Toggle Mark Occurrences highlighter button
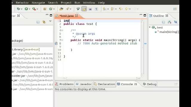Viewport: 191px width, 107px height. (84, 9)
